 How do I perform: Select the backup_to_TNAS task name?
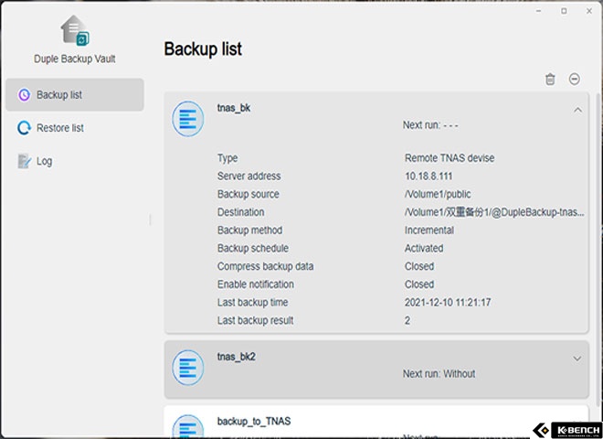tap(254, 422)
